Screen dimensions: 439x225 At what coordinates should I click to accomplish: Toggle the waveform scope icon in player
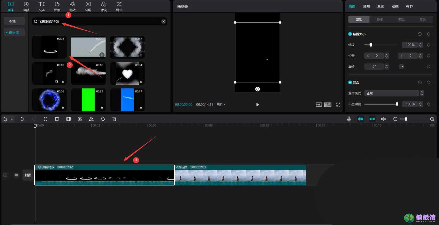319,104
